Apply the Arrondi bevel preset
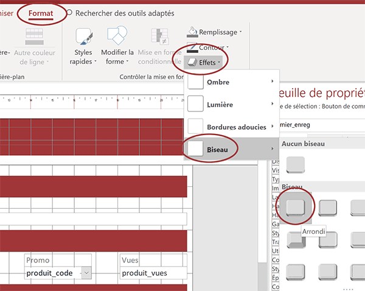365x291 pixels. [296, 208]
